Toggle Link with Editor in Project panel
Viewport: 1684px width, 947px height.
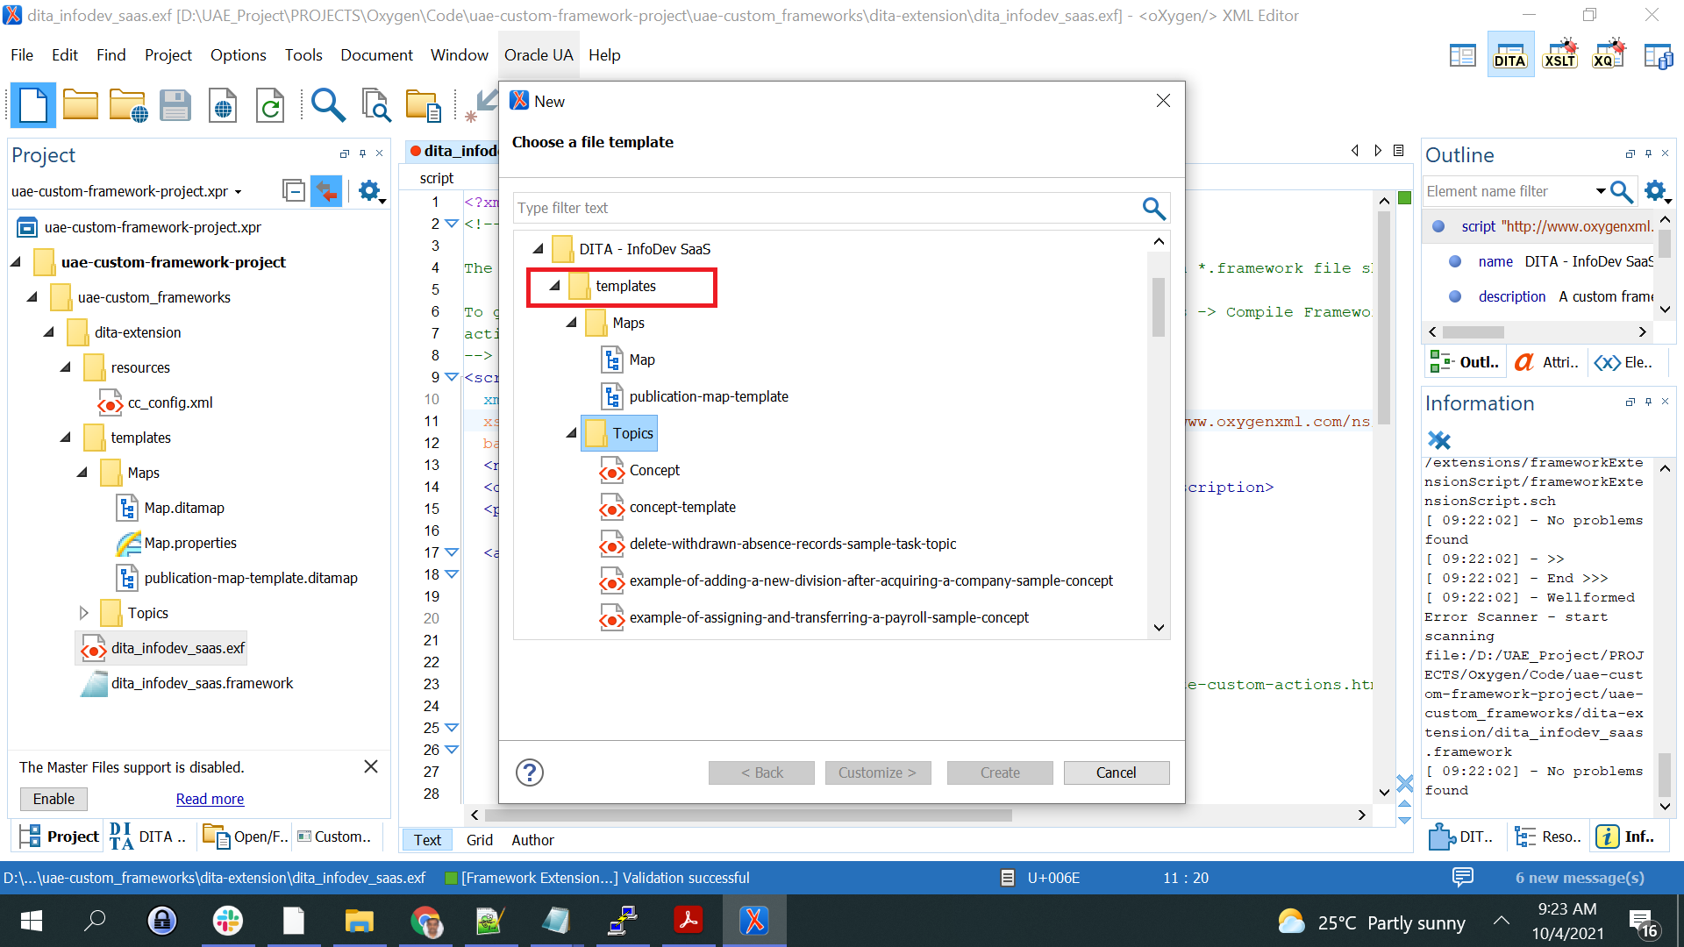[x=326, y=190]
